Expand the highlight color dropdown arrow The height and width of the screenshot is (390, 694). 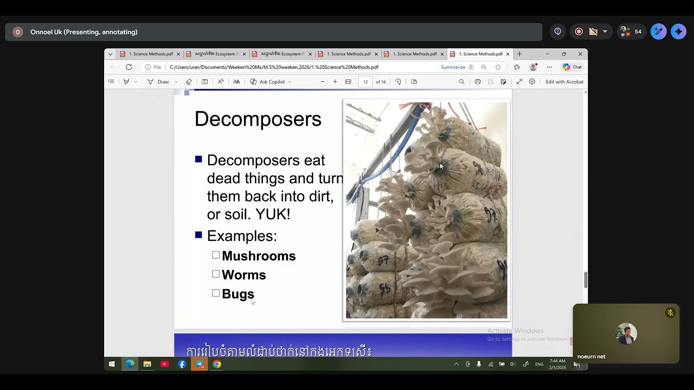tap(135, 82)
